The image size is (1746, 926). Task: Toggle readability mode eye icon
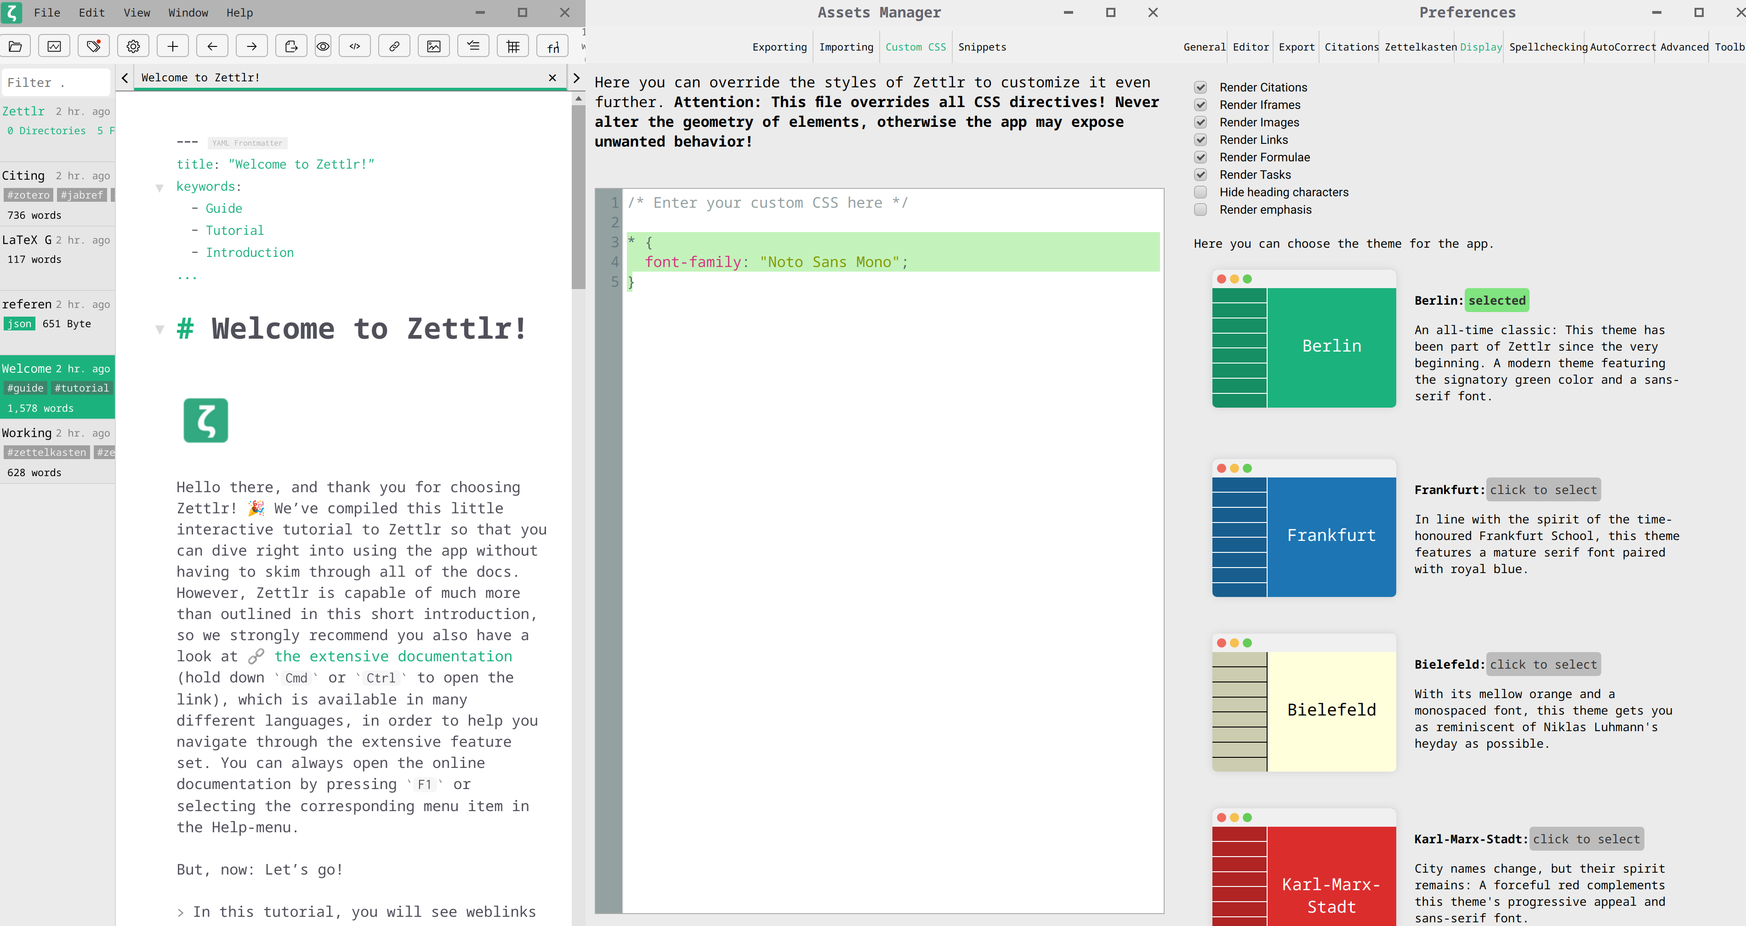[323, 46]
